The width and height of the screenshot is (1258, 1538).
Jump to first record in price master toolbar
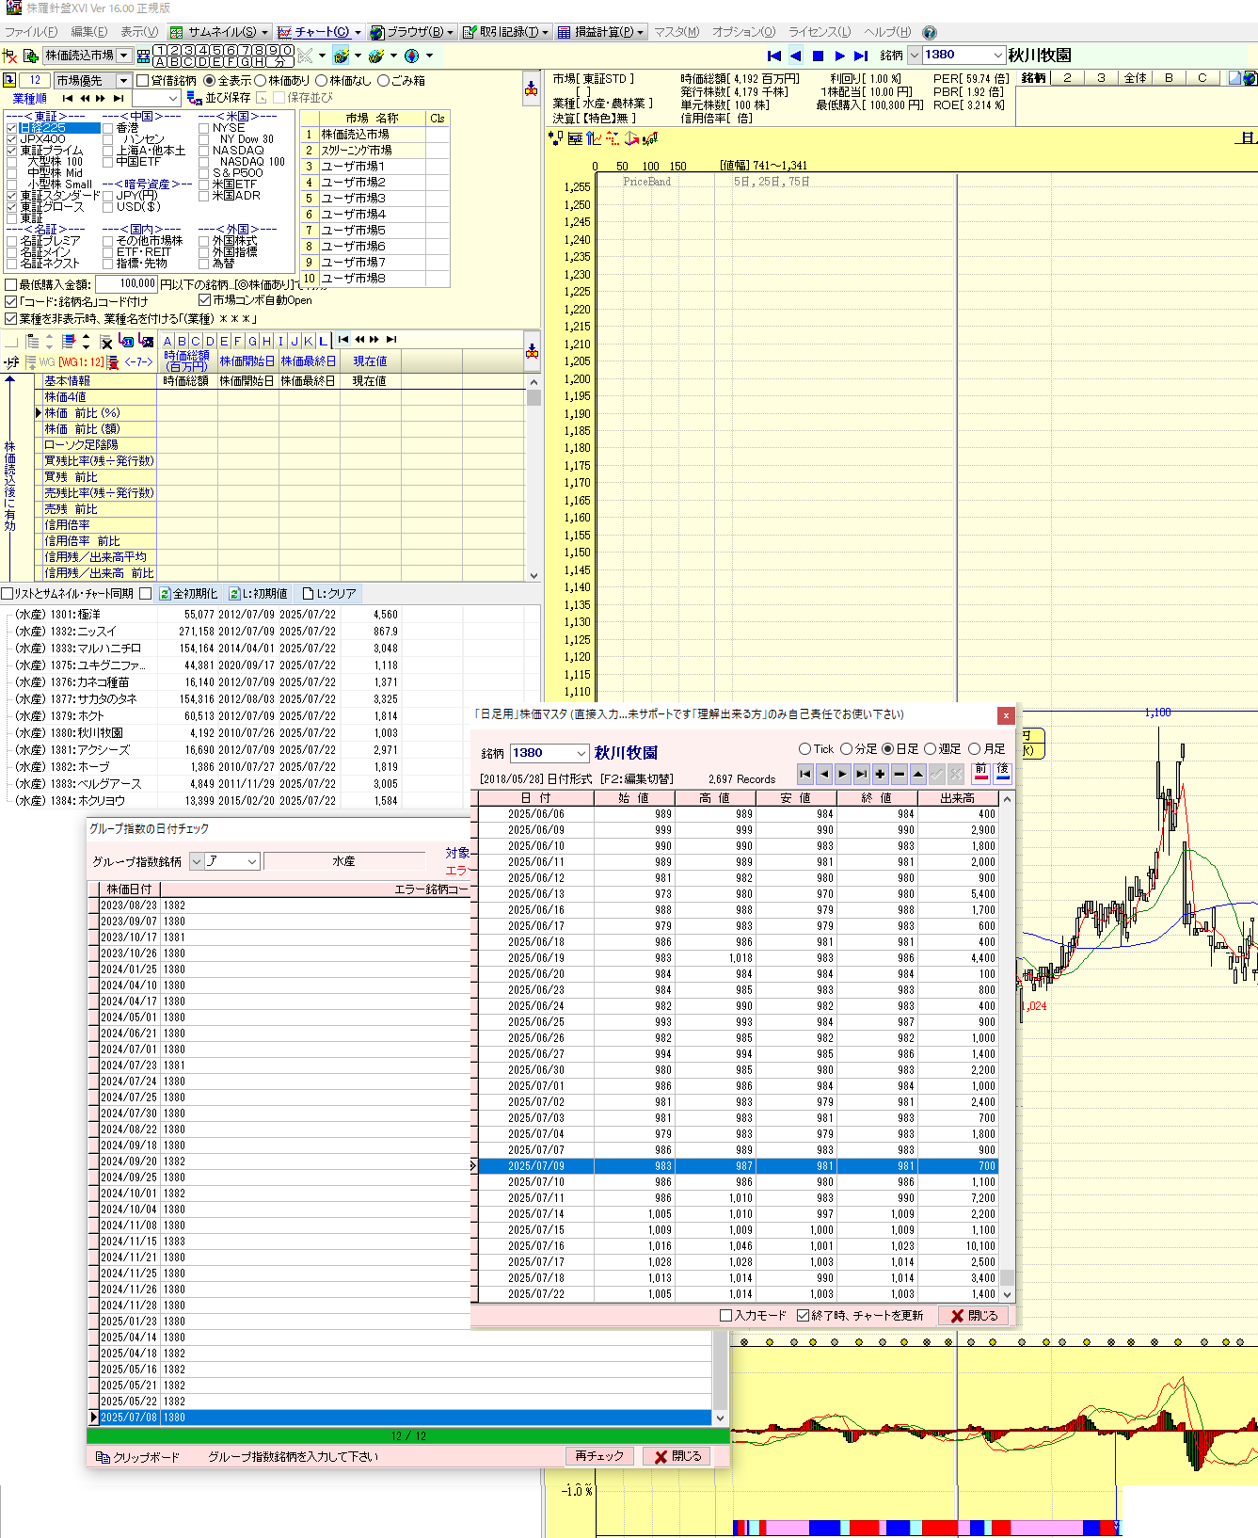tap(804, 774)
